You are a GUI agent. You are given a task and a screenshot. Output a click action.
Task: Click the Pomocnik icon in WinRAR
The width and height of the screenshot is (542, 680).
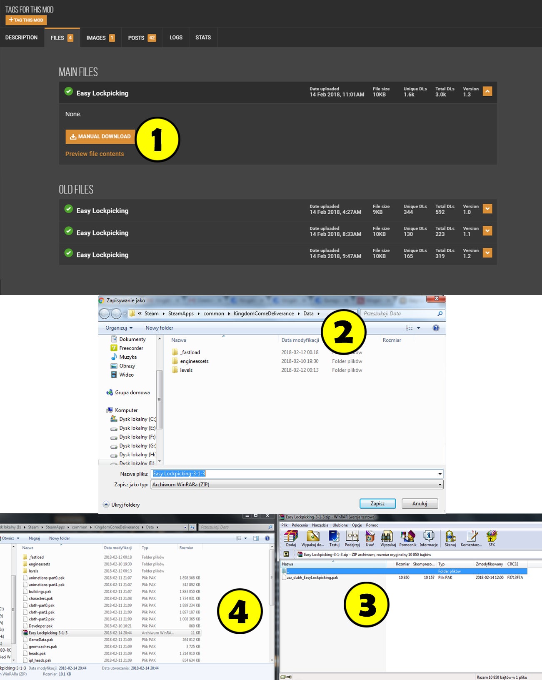point(408,538)
